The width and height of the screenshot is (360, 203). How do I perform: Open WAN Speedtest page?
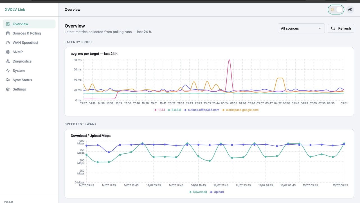(29, 43)
